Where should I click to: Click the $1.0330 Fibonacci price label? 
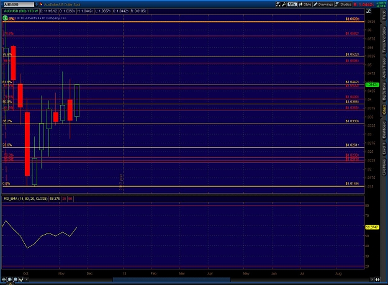click(x=352, y=121)
